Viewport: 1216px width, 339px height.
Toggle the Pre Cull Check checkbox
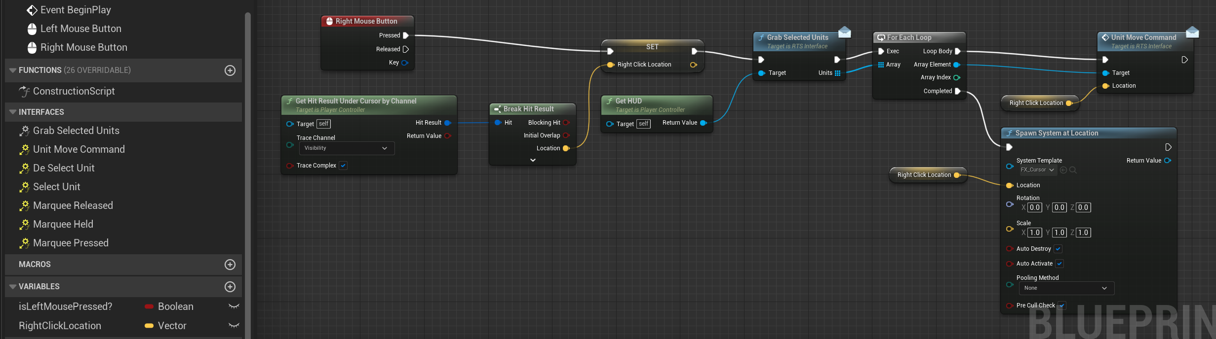point(1062,305)
